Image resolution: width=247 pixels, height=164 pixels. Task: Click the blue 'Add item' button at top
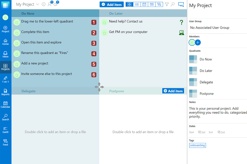[111, 4]
